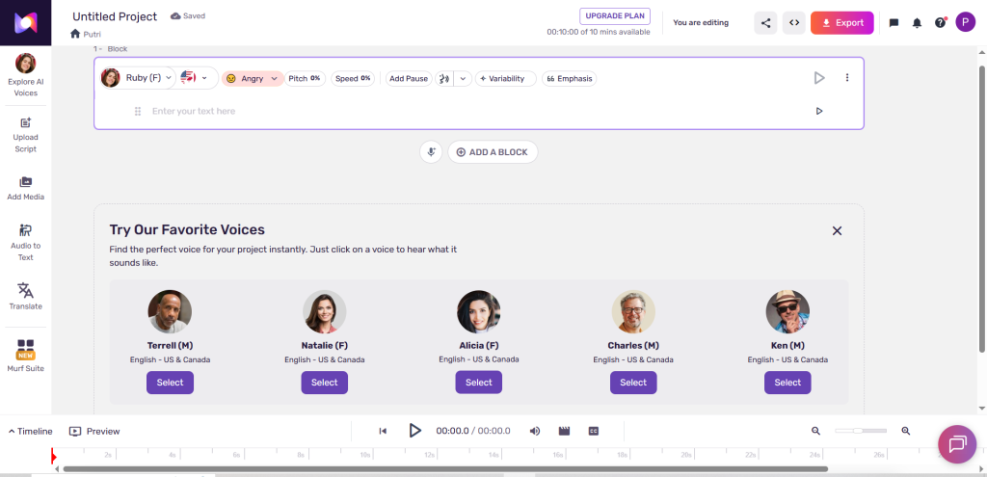The width and height of the screenshot is (987, 477).
Task: Click the drag handle beside text field
Action: (138, 112)
